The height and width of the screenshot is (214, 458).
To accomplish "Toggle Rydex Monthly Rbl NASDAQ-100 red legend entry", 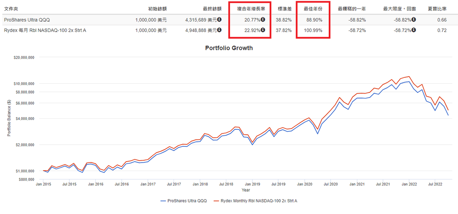I will (255, 201).
